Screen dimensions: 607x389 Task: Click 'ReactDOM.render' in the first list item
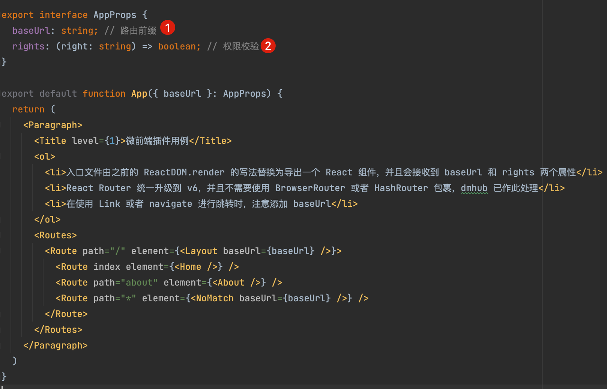(184, 172)
